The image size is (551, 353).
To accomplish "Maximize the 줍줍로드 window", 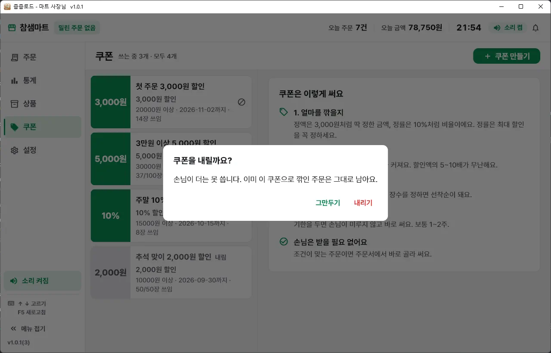I will point(521,6).
